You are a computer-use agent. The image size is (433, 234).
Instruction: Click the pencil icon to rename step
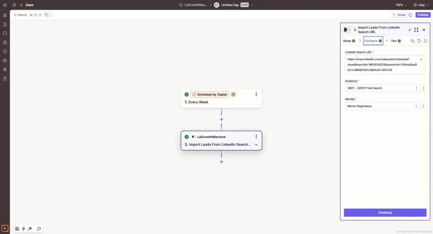point(409,30)
